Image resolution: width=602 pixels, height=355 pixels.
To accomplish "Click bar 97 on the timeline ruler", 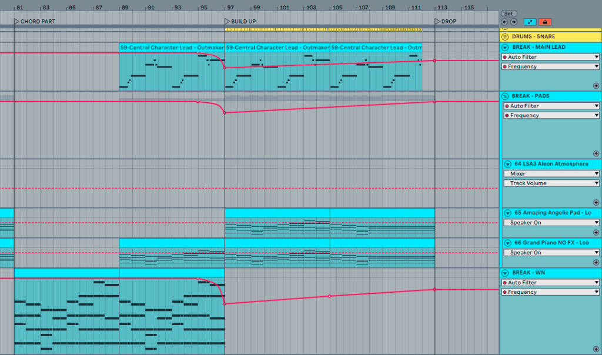I will (x=229, y=8).
